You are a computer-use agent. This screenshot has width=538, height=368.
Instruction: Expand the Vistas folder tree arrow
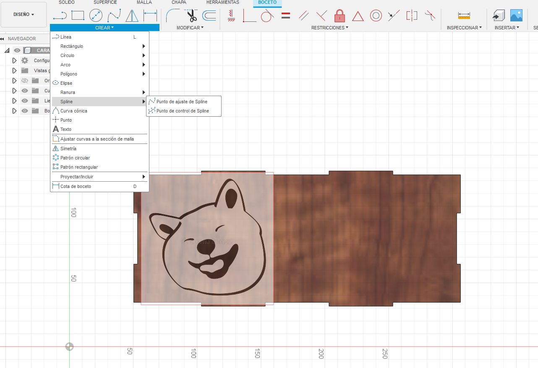coord(14,70)
